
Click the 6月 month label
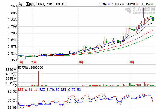tap(20, 62)
